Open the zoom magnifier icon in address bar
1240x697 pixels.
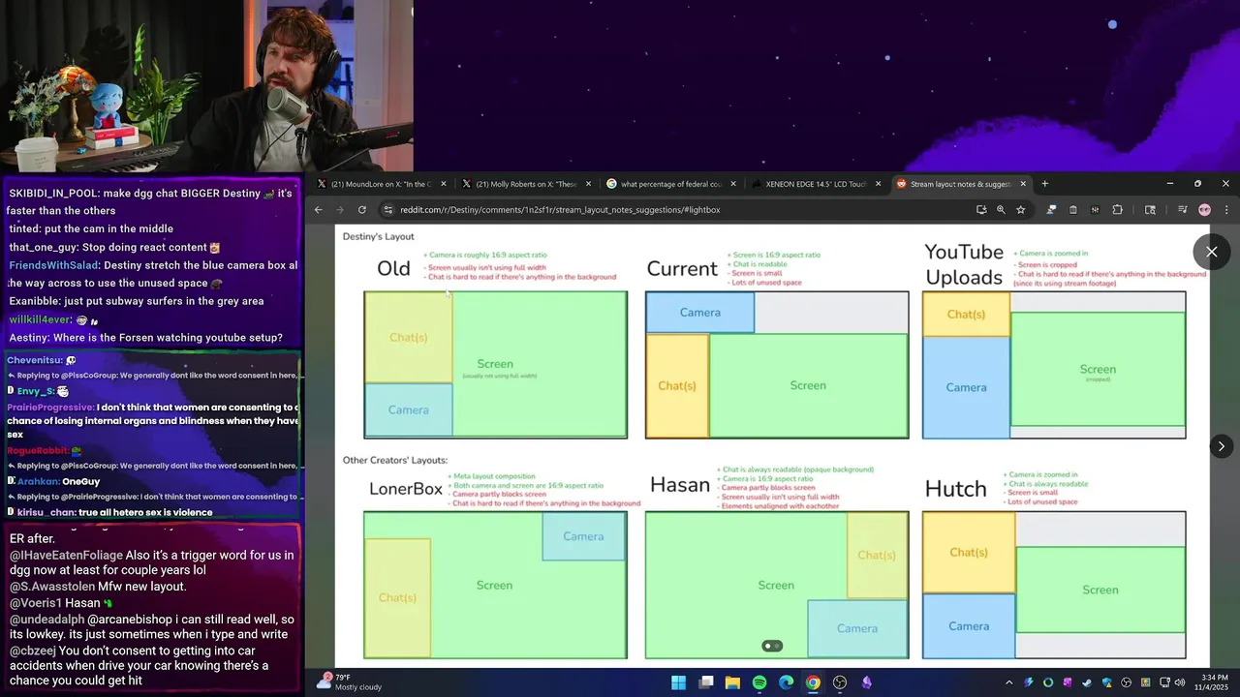[x=1001, y=209]
